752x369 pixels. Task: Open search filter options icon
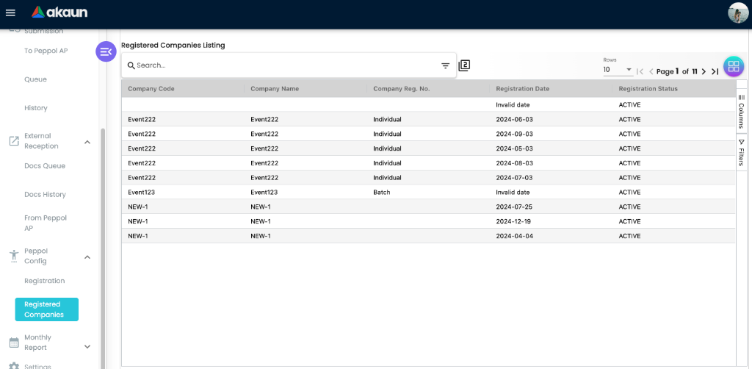[446, 65]
